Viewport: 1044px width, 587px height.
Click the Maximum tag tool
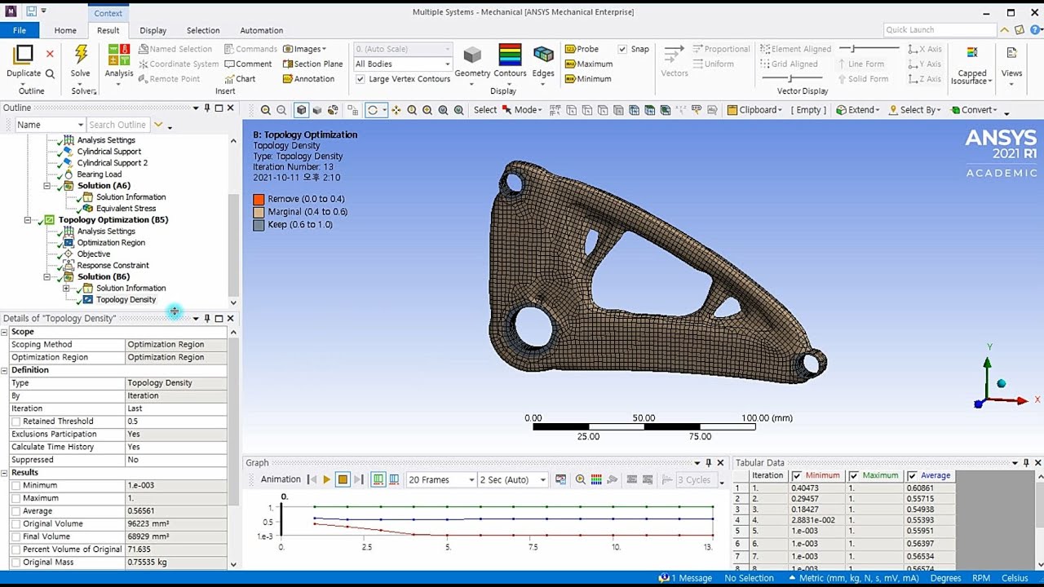point(589,64)
